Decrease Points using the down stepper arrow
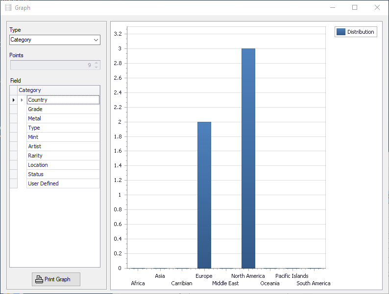The image size is (389, 294). coord(96,67)
